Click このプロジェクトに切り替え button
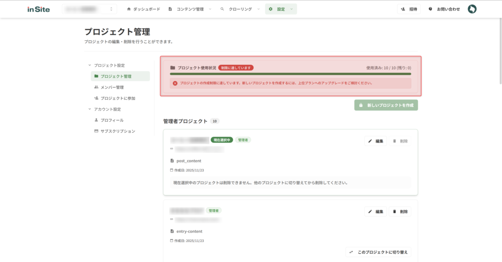The height and width of the screenshot is (262, 502). coord(378,252)
